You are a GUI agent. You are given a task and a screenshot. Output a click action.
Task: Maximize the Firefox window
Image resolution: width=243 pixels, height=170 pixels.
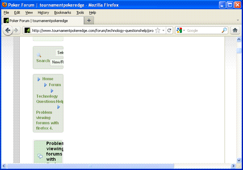click(x=230, y=5)
